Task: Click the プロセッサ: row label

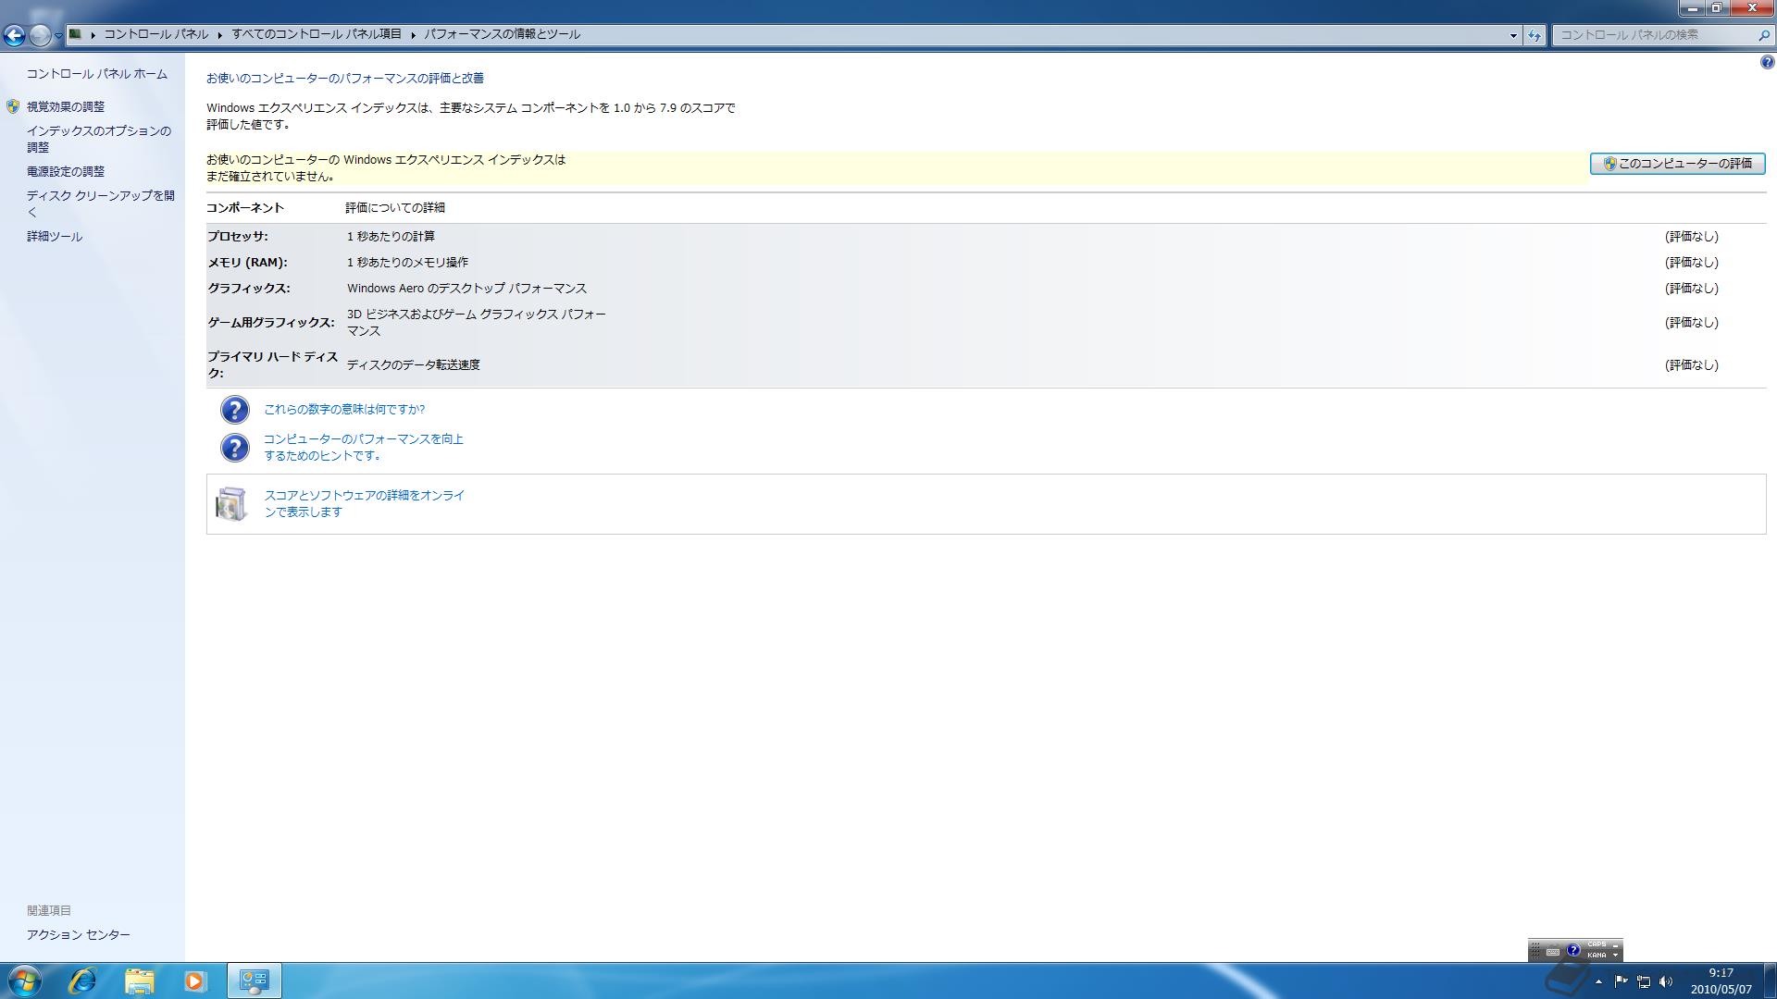Action: 238,237
